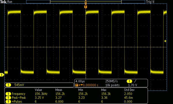
Task: Click the 45.6m standard deviation value
Action: (128, 98)
